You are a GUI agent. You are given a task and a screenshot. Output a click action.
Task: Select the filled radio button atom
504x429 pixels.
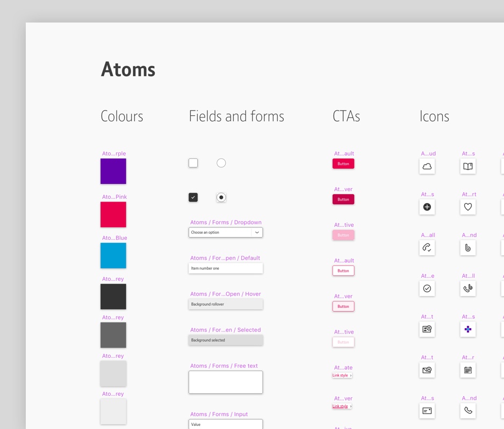coord(221,197)
